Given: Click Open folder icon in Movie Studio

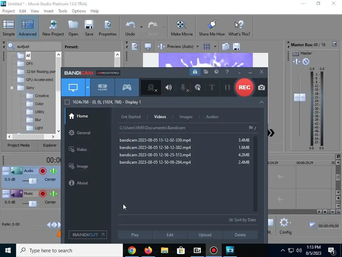Looking at the screenshot, I should pos(73,28).
